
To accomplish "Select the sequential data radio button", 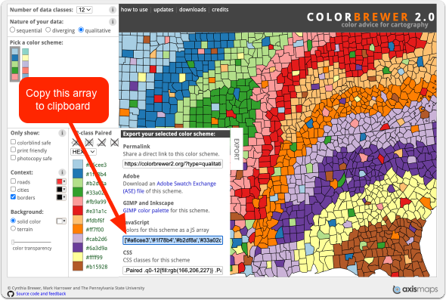I will [x=13, y=29].
